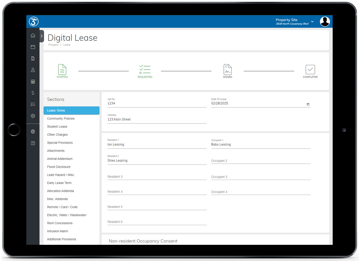Screen dimensions: 359x261
Task: Open the Prospect breadcrumb link
Action: tap(54, 45)
